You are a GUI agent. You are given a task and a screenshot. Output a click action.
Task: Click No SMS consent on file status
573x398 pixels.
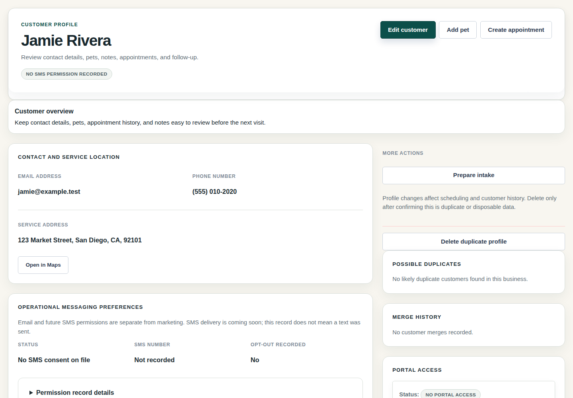coord(54,360)
